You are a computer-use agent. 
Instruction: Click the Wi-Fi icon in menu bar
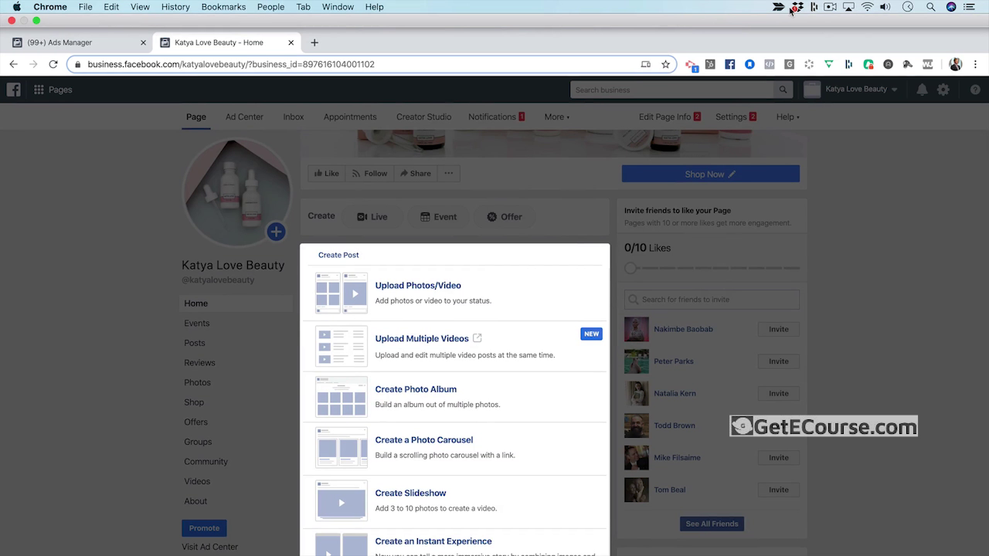point(867,7)
